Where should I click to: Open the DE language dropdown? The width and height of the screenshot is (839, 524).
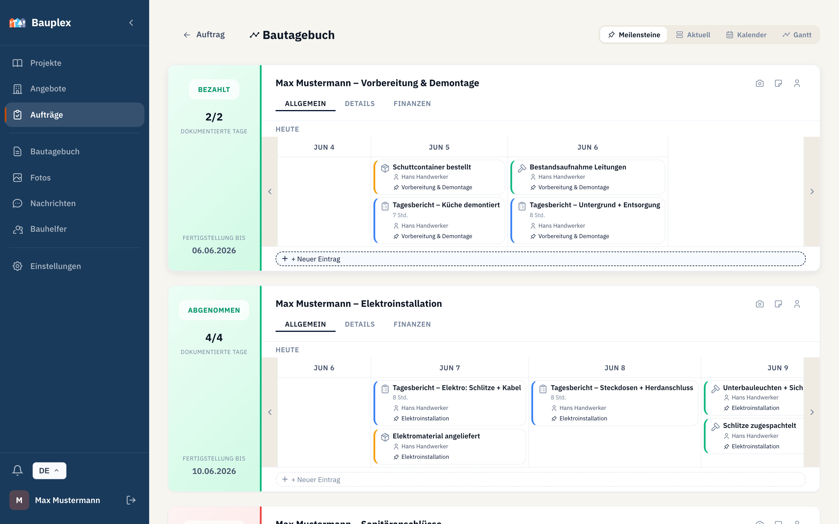[x=49, y=471]
